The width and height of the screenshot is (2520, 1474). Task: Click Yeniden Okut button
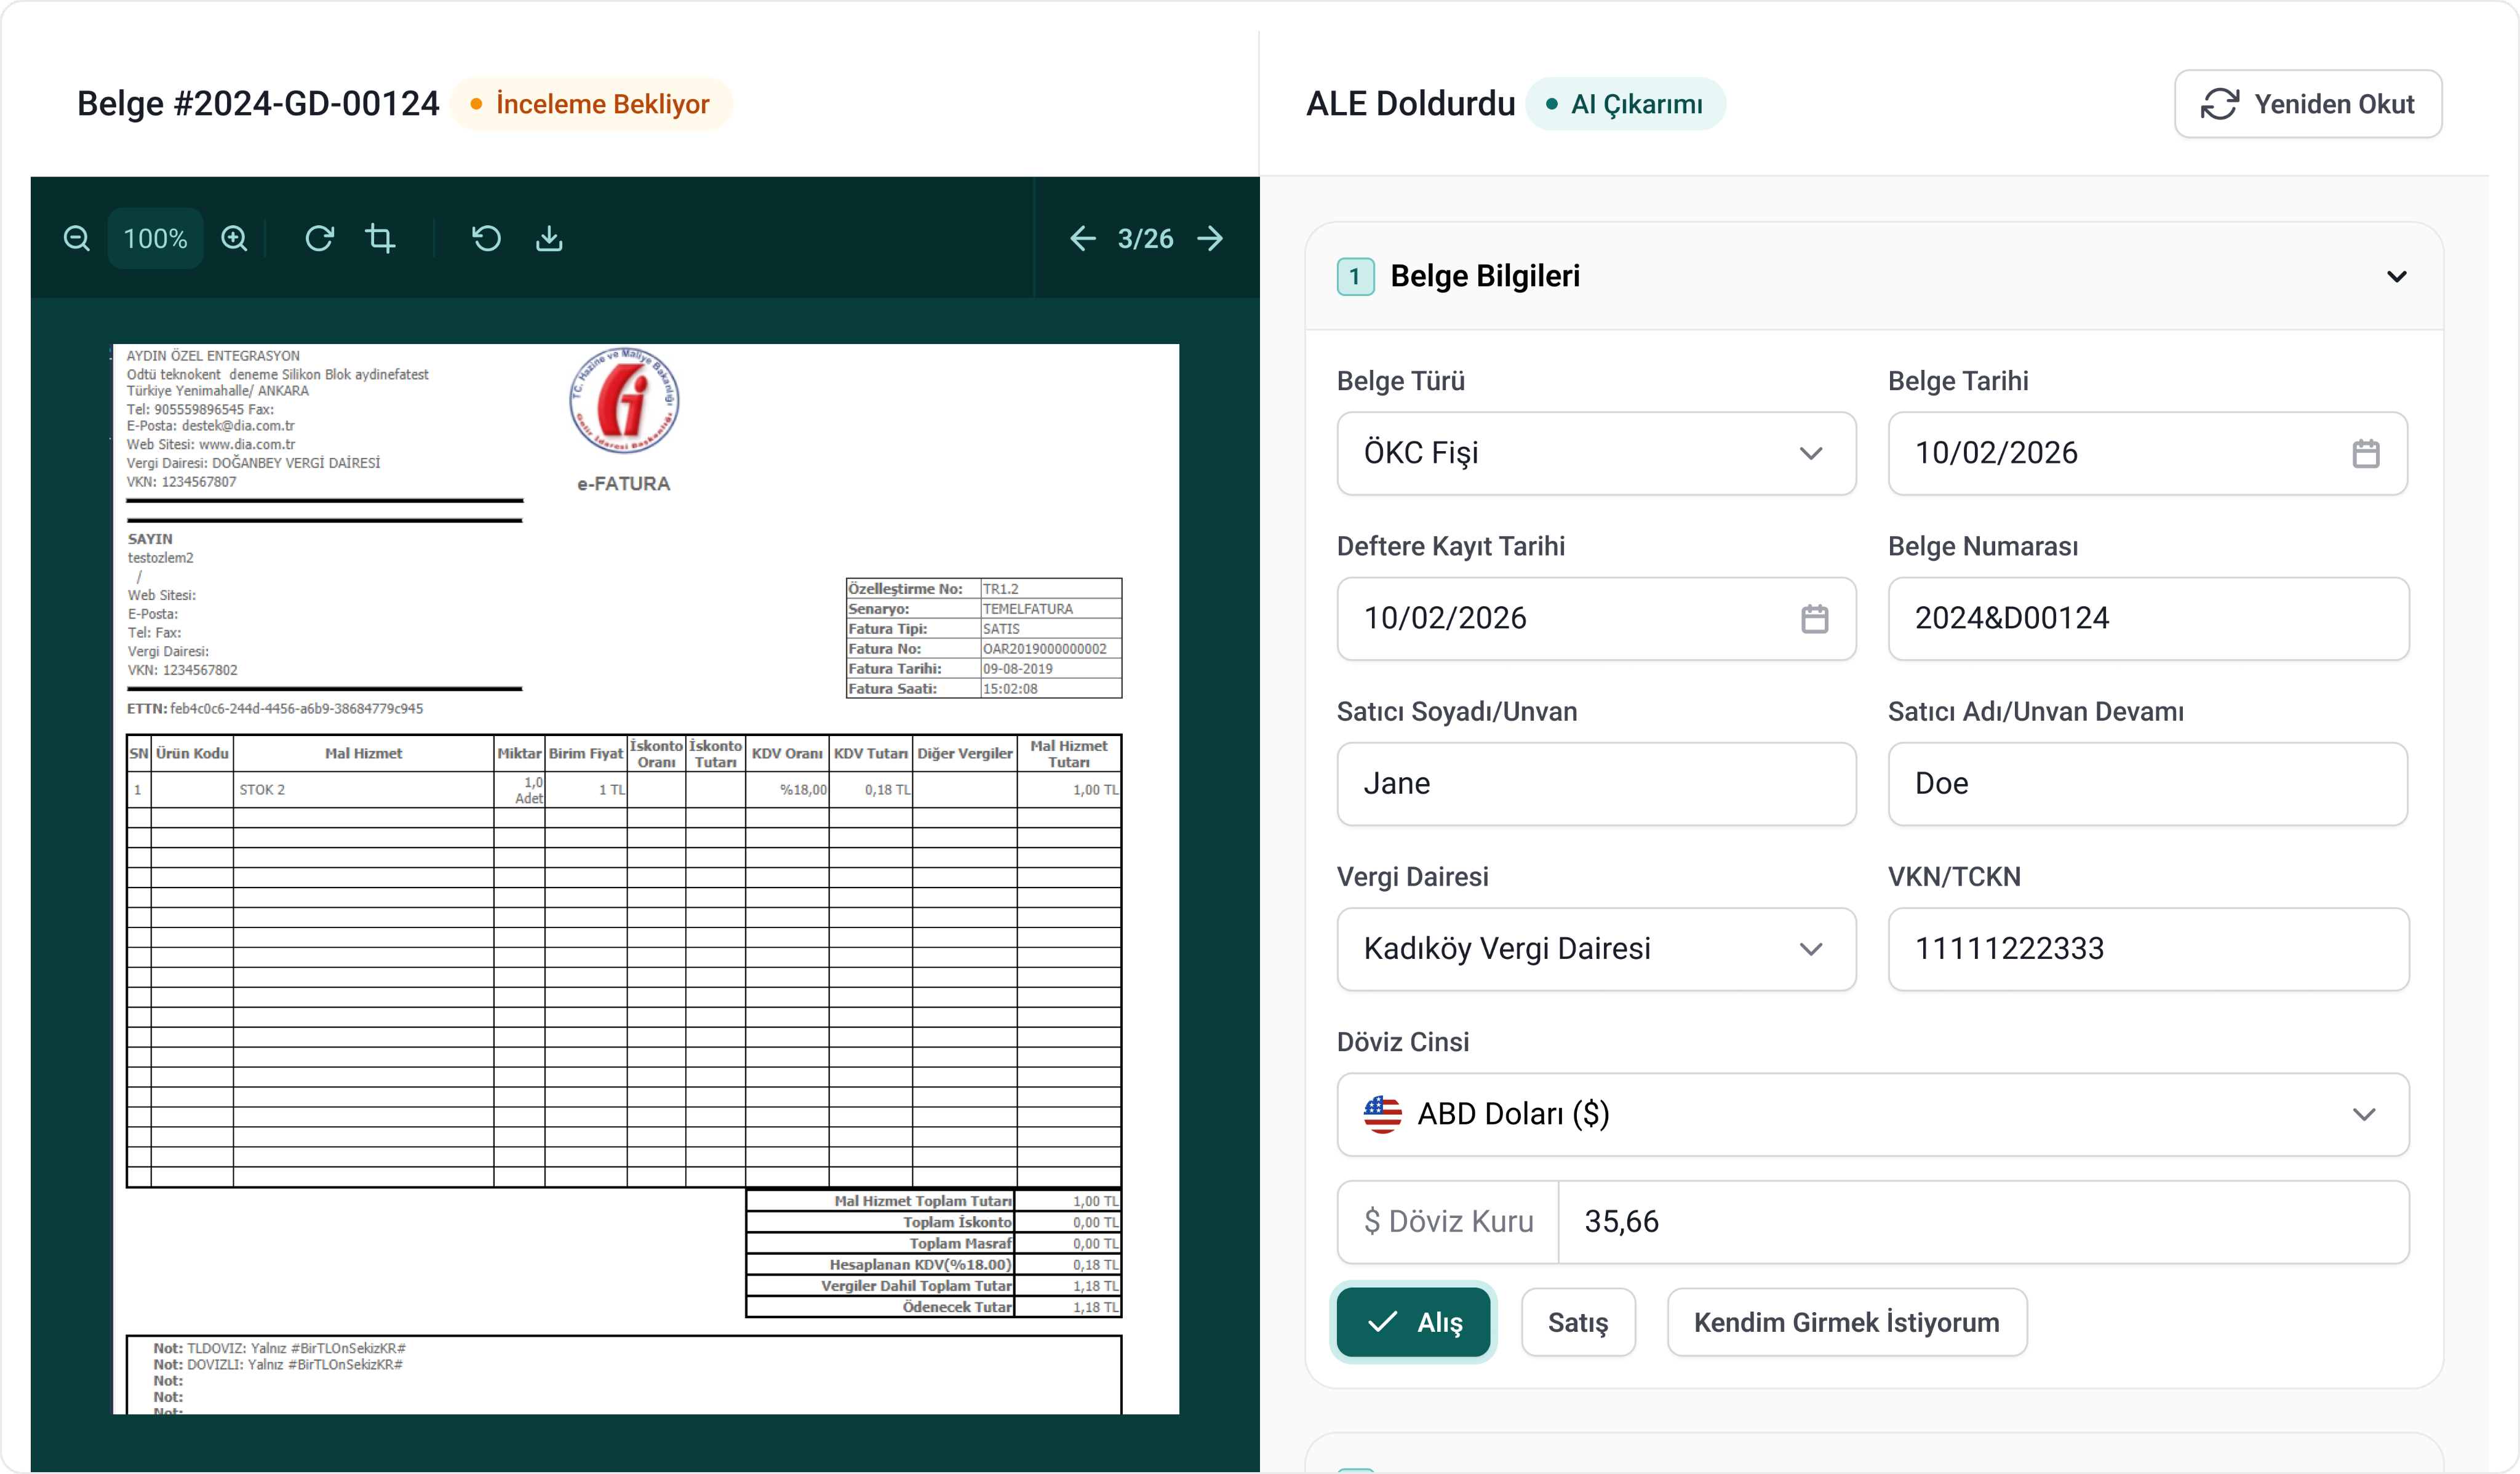2307,104
